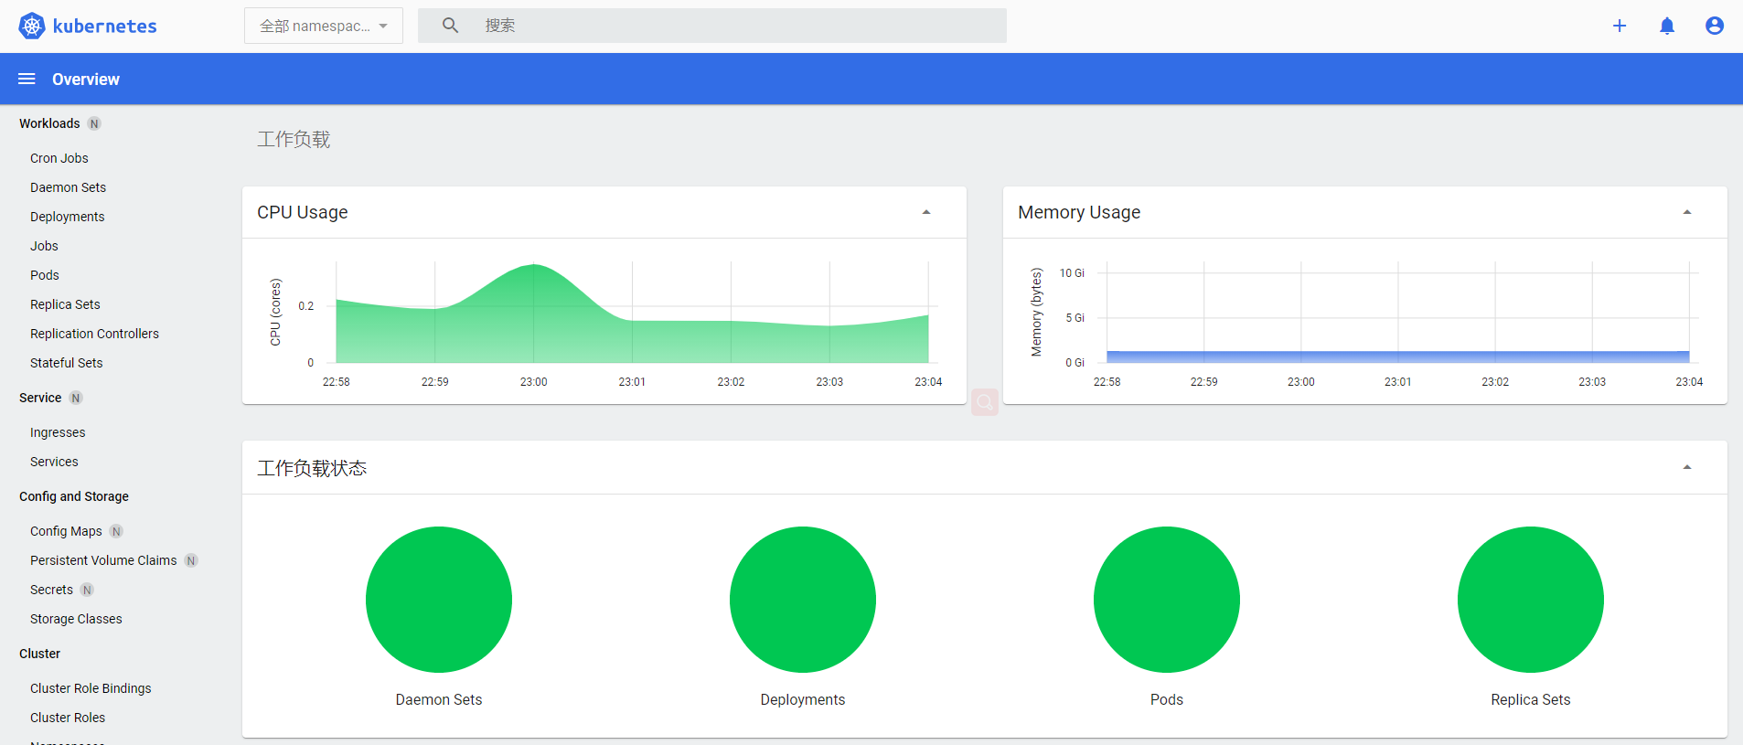
Task: Open the Jobs list
Action: [x=44, y=246]
